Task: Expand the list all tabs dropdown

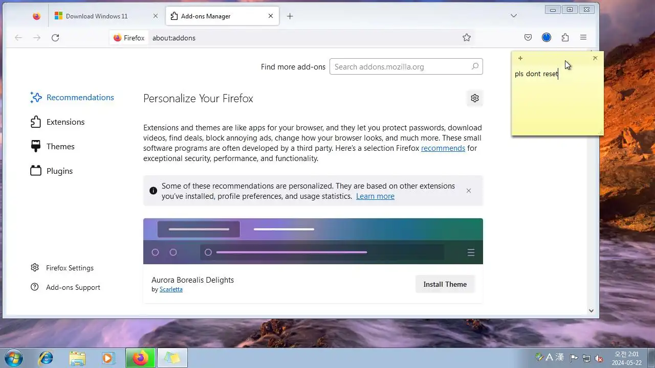Action: (514, 16)
